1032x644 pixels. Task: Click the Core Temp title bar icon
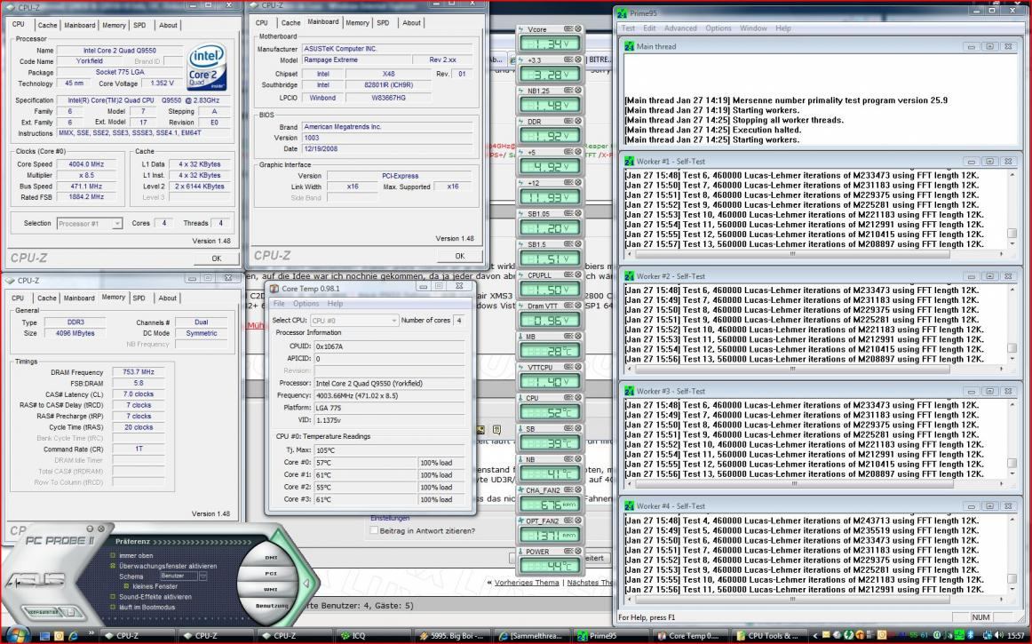click(274, 288)
